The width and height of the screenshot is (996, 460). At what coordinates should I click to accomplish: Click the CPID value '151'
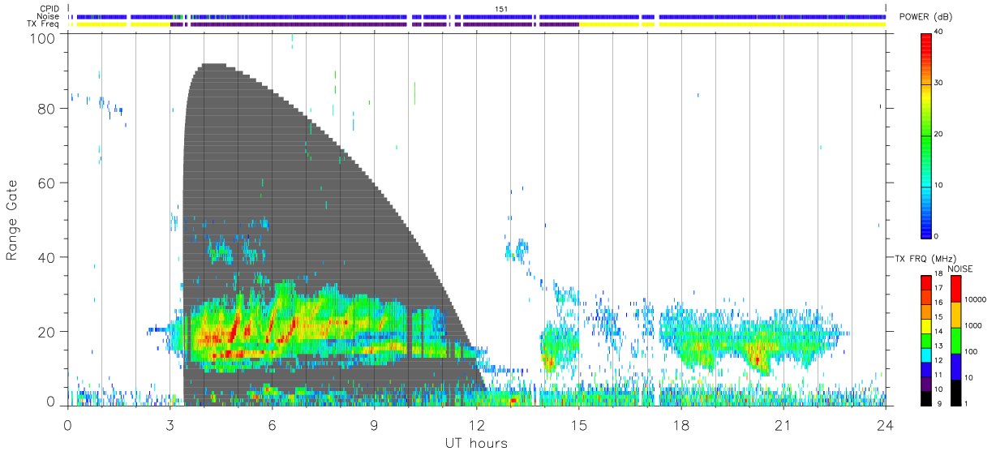point(500,9)
